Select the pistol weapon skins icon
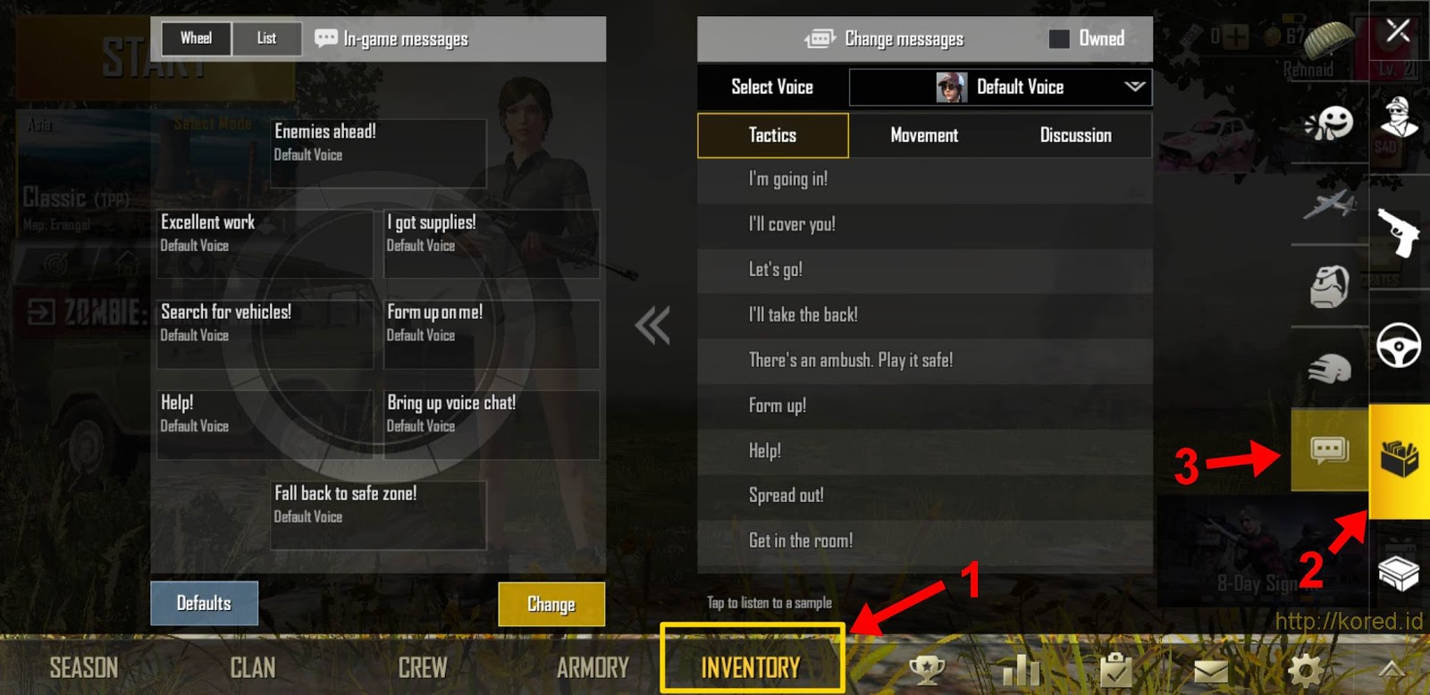This screenshot has width=1430, height=695. coord(1399,232)
